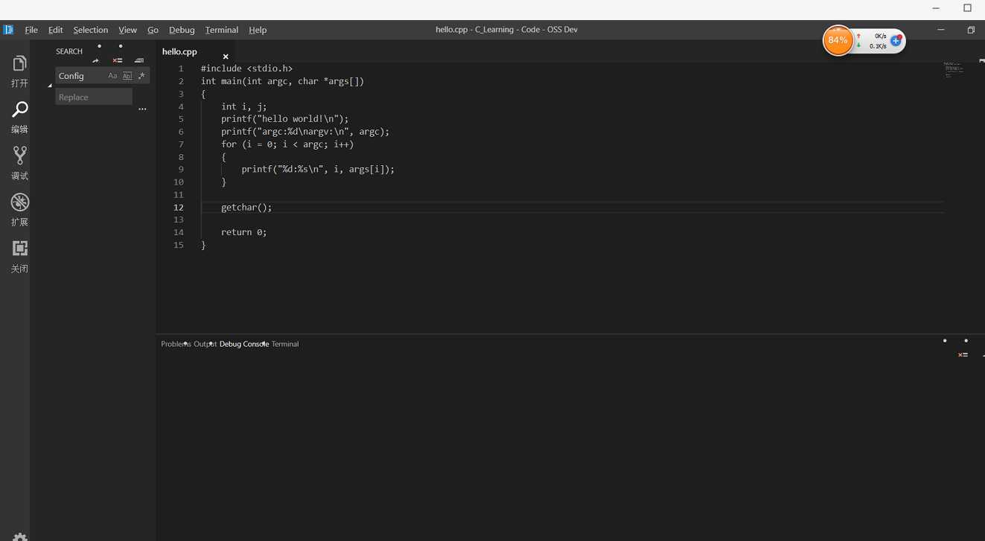Open the Explorer icon labeled 打开
The image size is (985, 541).
tap(19, 64)
